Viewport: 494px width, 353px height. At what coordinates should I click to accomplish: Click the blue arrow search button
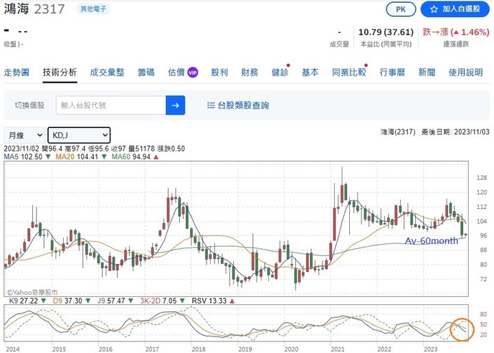(176, 106)
